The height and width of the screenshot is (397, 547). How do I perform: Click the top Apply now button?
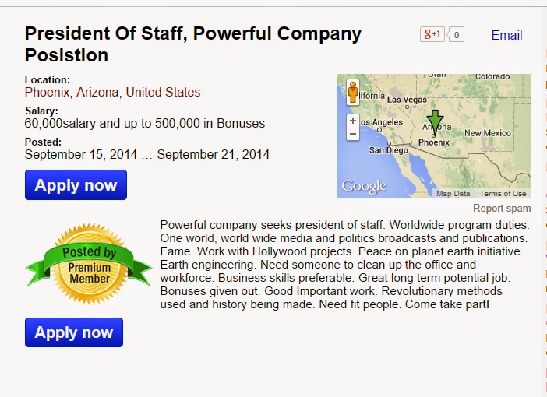pyautogui.click(x=76, y=185)
